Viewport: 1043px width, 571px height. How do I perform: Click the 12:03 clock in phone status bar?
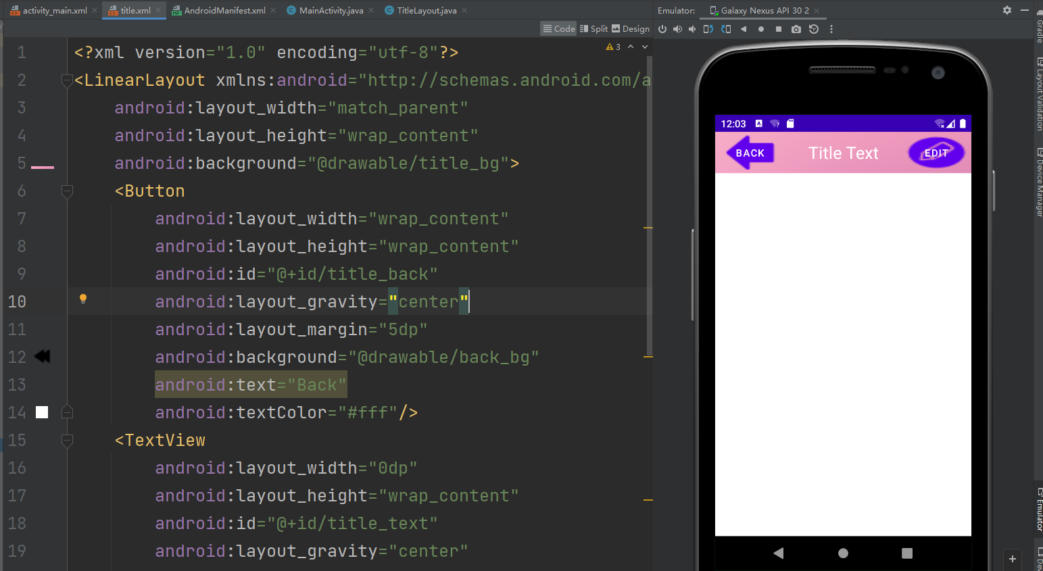(733, 124)
